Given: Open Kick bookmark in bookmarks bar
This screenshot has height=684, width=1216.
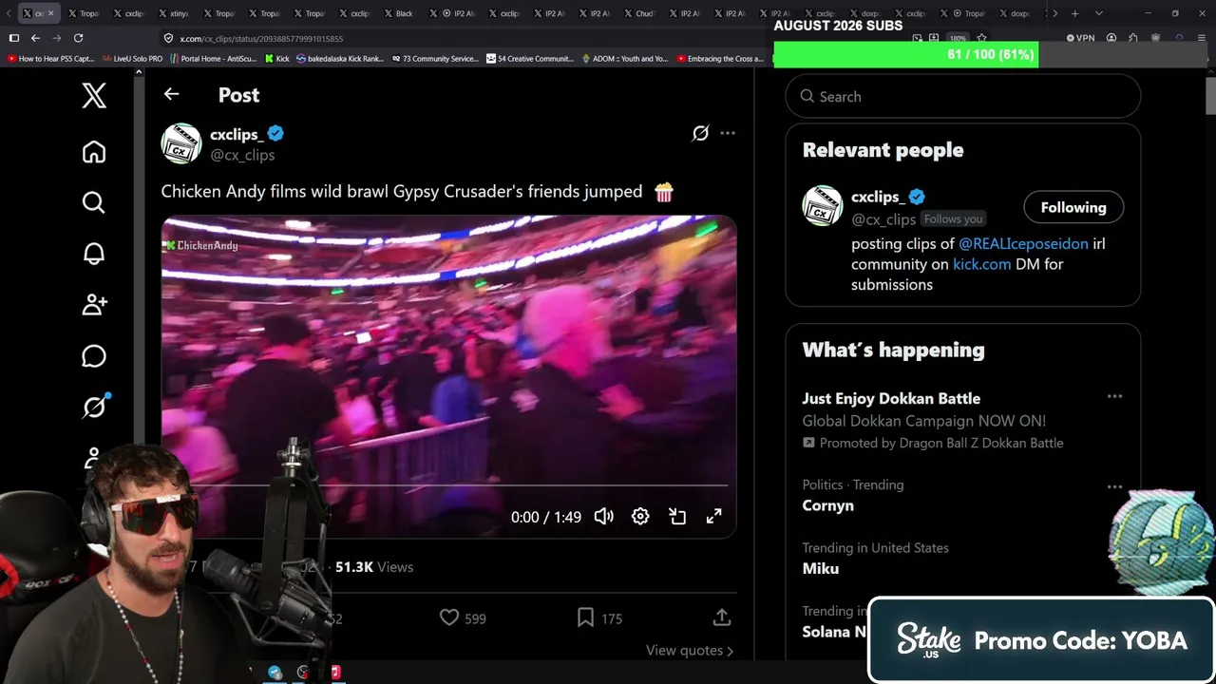Looking at the screenshot, I should pyautogui.click(x=276, y=59).
